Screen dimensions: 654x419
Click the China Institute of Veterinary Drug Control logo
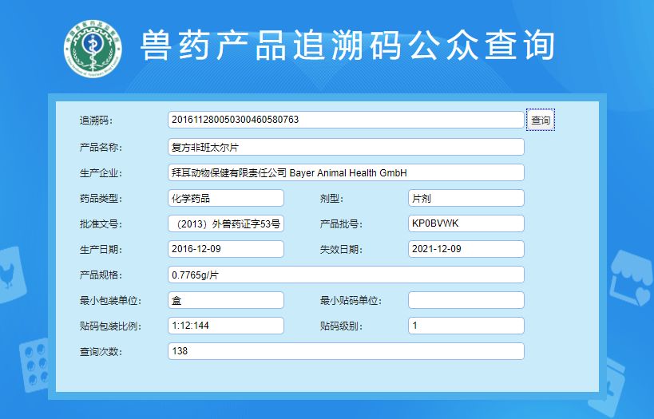(93, 49)
